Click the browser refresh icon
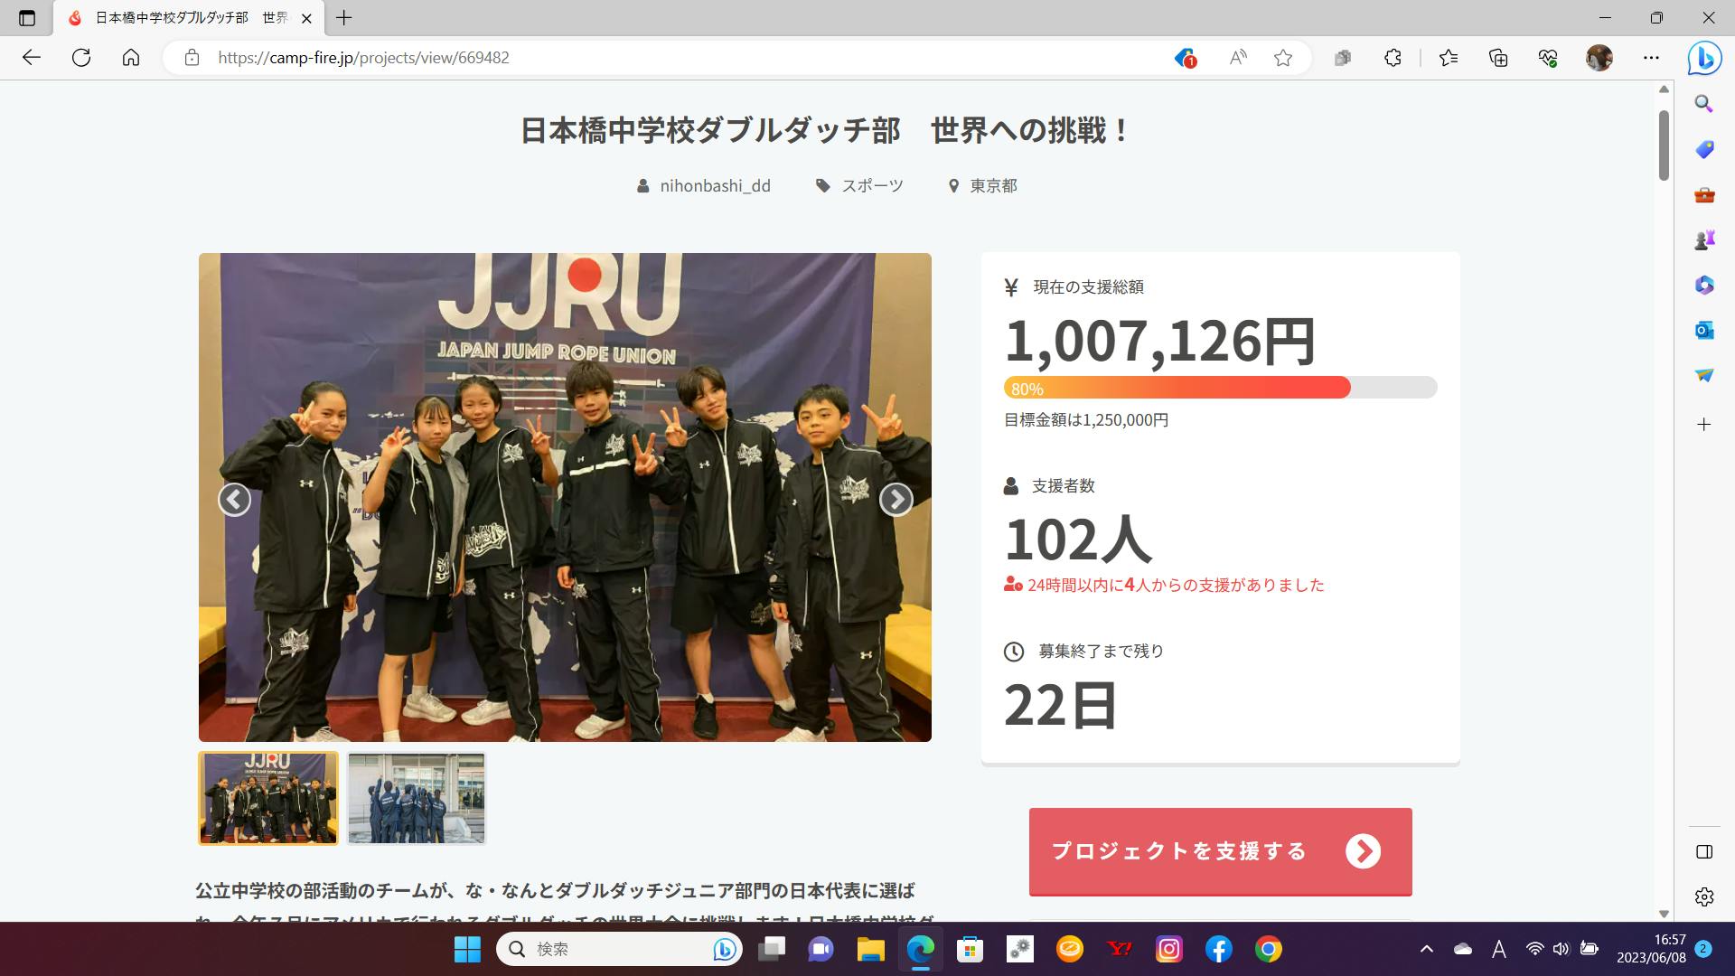 (81, 58)
